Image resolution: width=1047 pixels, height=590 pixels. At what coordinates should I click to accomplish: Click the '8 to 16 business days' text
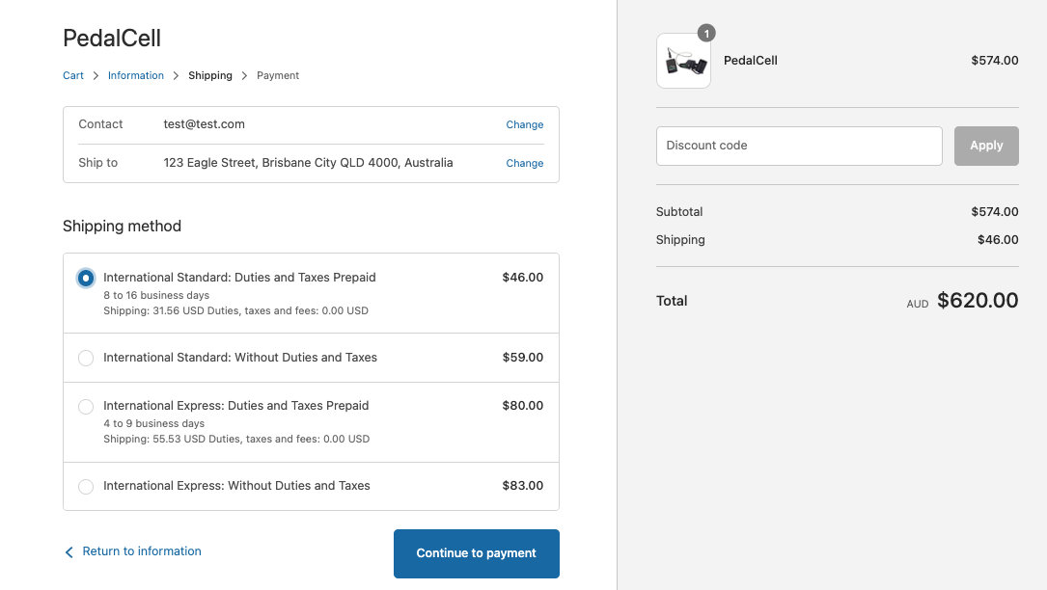point(156,295)
